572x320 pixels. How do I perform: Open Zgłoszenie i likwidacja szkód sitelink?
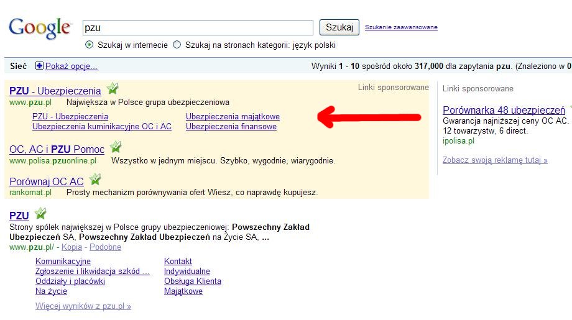[93, 271]
